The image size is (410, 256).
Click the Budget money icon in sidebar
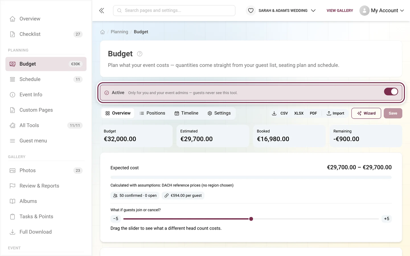13,64
